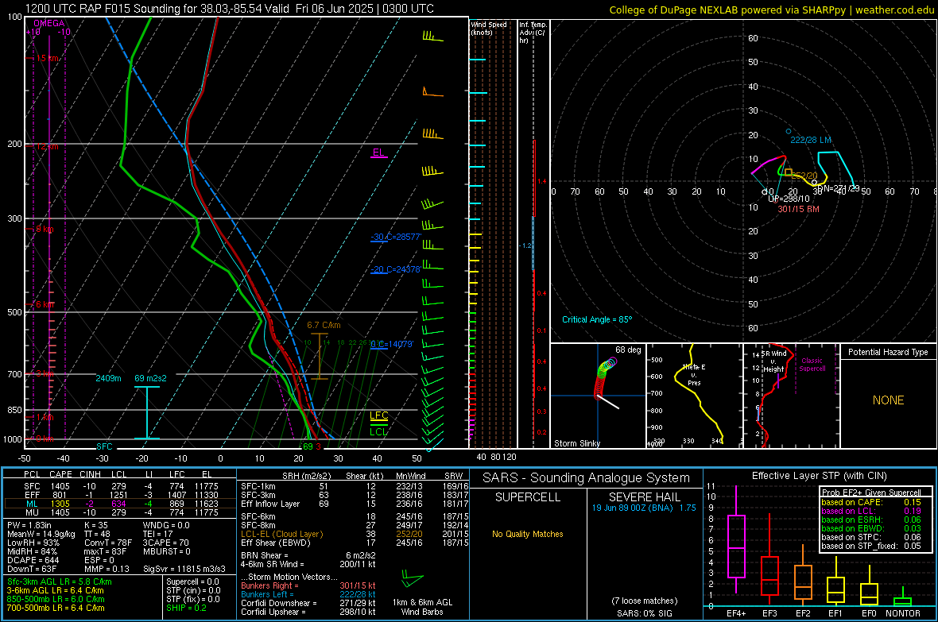Click the 2409m inflow layer label
Screen dimensions: 938x622
(x=108, y=378)
